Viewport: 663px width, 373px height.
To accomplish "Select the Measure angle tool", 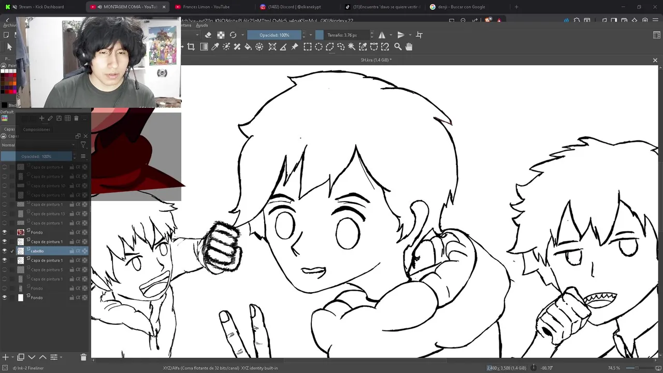I will click(x=283, y=47).
